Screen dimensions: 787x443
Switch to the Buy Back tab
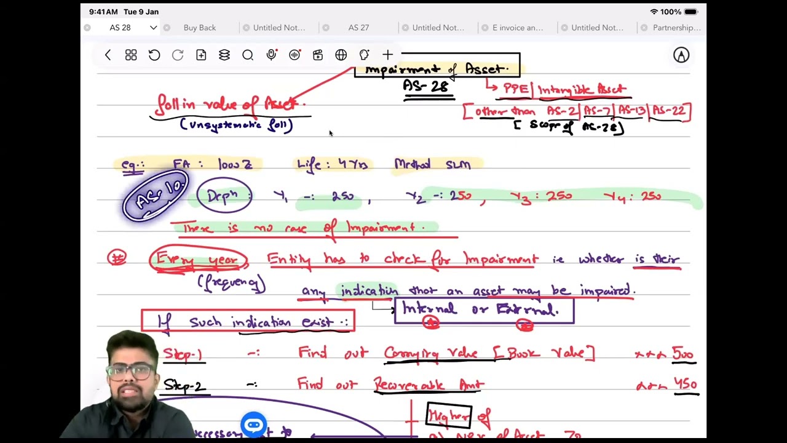coord(200,28)
